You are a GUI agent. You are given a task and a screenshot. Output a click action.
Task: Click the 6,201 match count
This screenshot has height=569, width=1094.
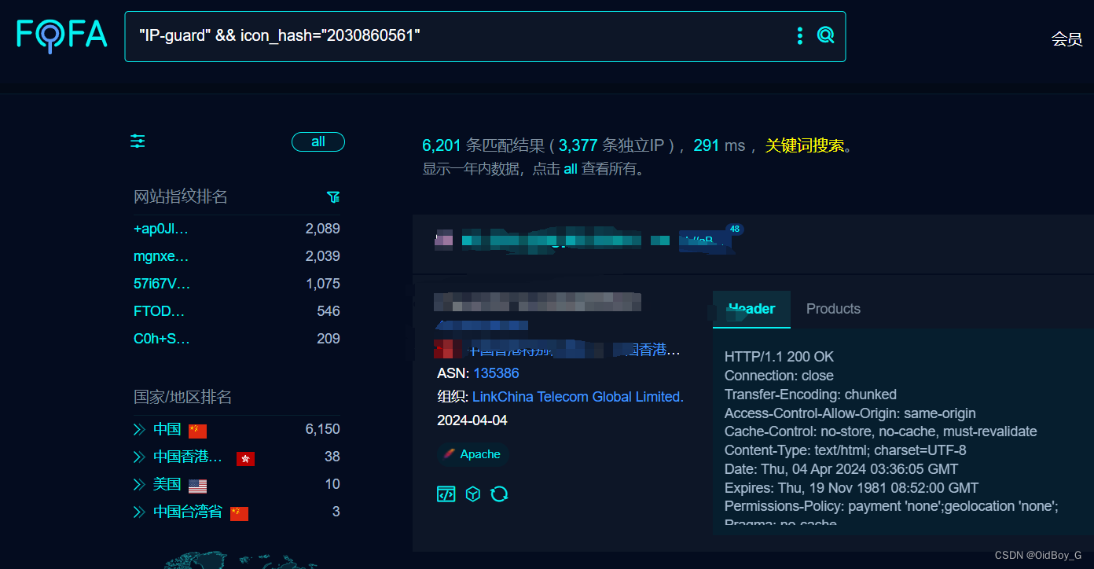pos(442,145)
